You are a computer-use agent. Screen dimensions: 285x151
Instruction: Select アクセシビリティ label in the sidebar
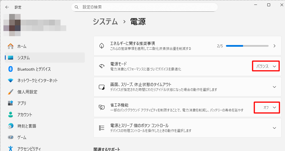coord(29,149)
